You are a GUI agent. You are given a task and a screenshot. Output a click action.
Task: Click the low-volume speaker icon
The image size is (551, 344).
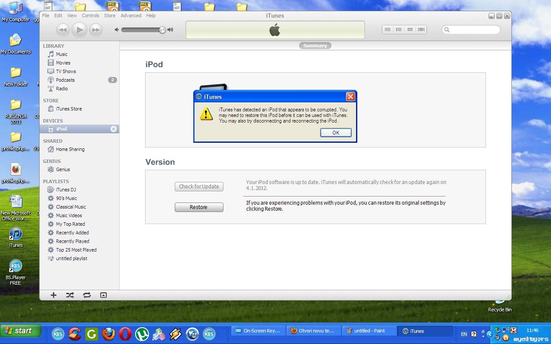117,30
